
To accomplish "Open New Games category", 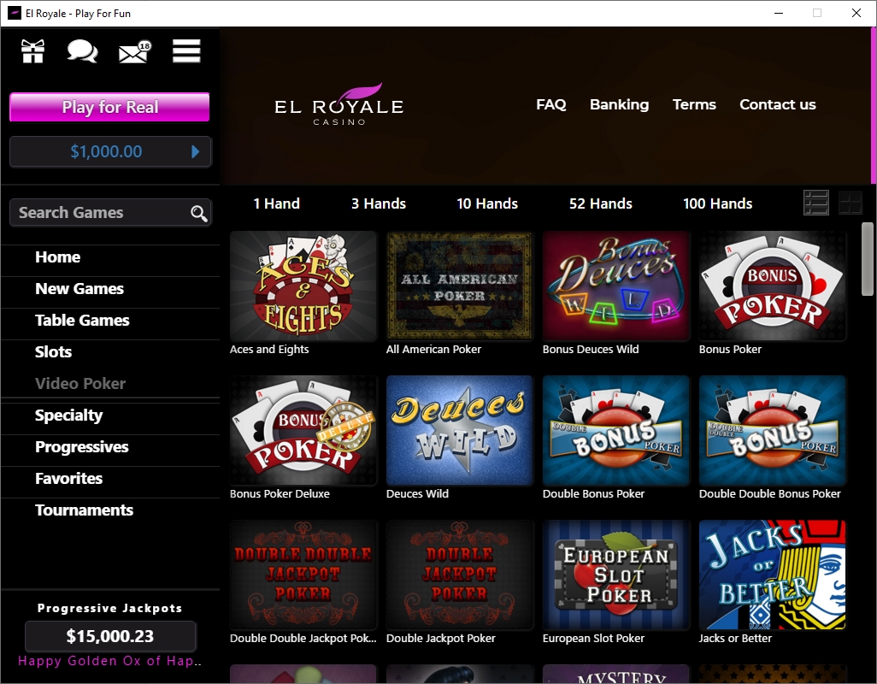I will (x=79, y=289).
